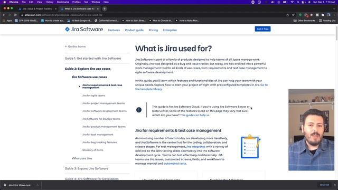Open the File menu

pyautogui.click(x=24, y=2)
